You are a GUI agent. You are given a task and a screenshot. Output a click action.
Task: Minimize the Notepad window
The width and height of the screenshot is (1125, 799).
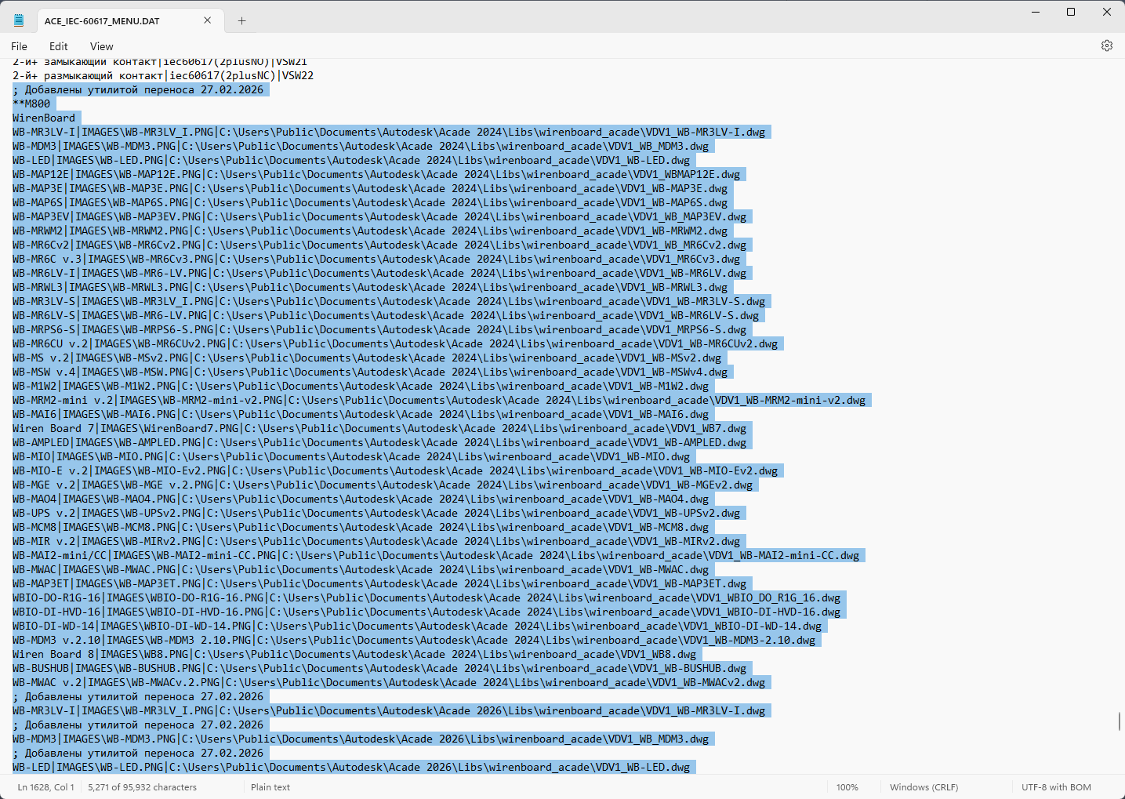pos(1036,12)
